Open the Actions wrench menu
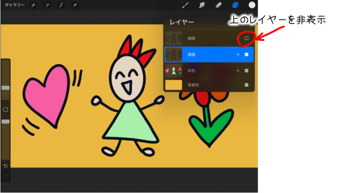 [x=34, y=5]
